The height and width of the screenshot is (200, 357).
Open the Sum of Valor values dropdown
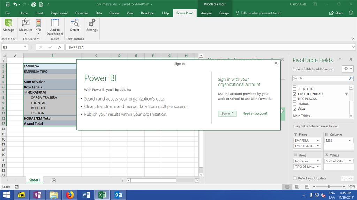[x=350, y=161]
